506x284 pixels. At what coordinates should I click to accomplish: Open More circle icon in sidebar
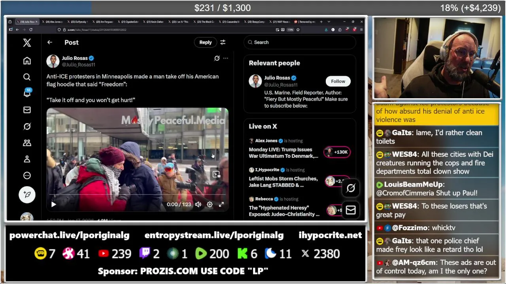pyautogui.click(x=27, y=176)
